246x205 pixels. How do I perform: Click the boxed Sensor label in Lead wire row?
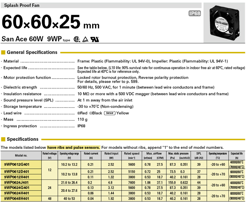[109, 113]
